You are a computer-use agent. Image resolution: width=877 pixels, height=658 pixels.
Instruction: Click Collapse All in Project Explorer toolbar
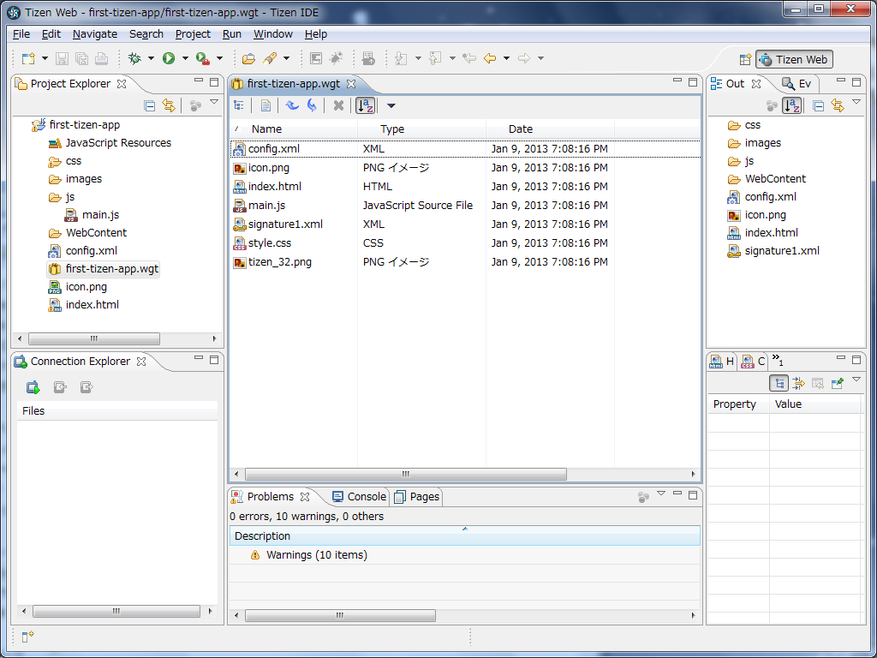[149, 105]
